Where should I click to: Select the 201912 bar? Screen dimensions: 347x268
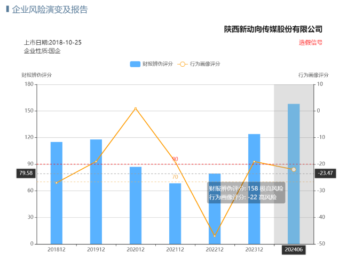coord(96,192)
